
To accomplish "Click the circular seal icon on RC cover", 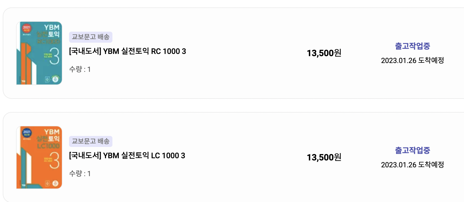I will (x=56, y=78).
